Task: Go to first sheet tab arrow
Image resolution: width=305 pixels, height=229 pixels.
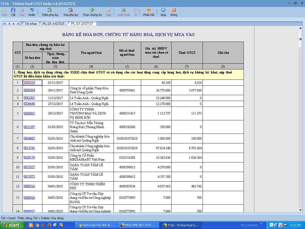Action: [5, 24]
